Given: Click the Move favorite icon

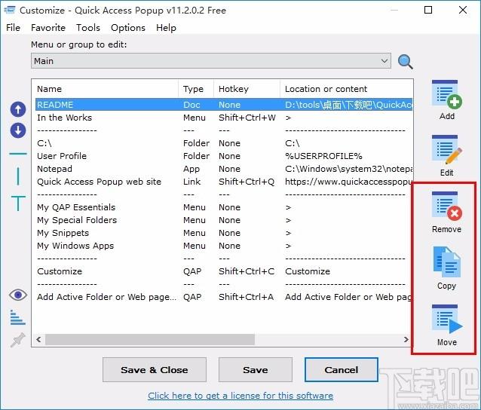Looking at the screenshot, I should click(446, 320).
